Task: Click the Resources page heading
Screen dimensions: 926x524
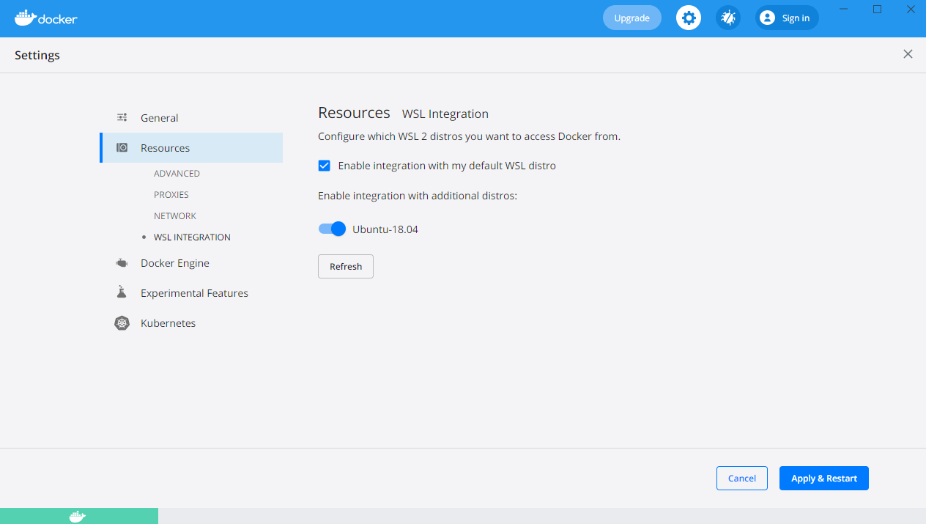Action: coord(354,113)
